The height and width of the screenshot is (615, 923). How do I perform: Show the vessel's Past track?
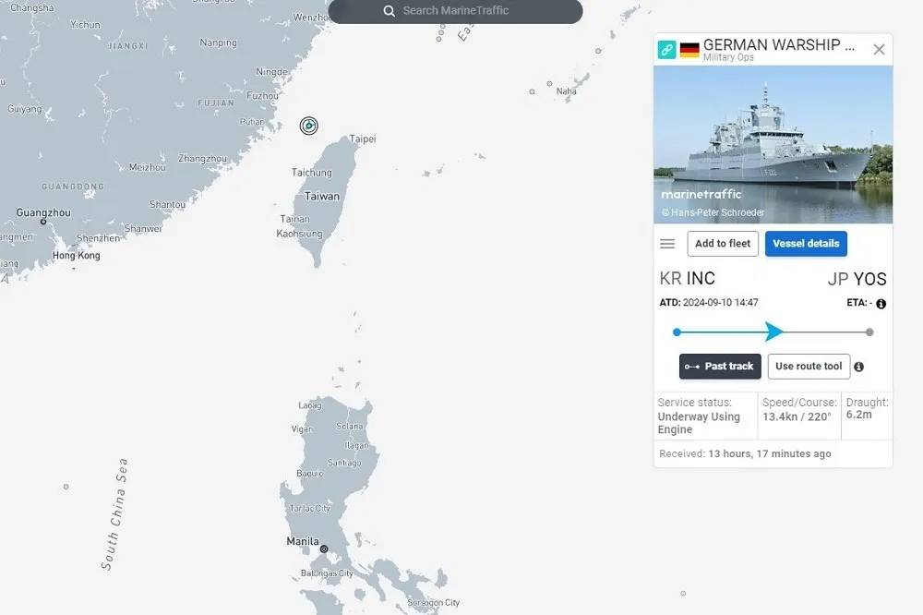tap(720, 367)
